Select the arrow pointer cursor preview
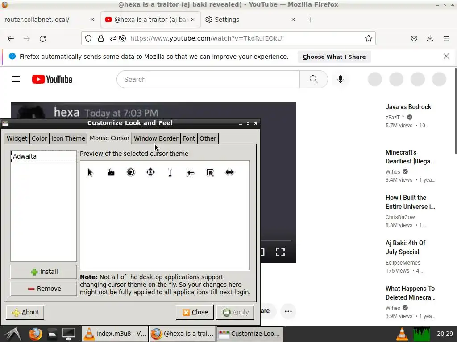Image resolution: width=457 pixels, height=342 pixels. (x=90, y=172)
